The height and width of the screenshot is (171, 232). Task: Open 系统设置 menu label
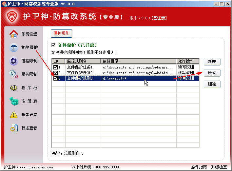(x=29, y=34)
